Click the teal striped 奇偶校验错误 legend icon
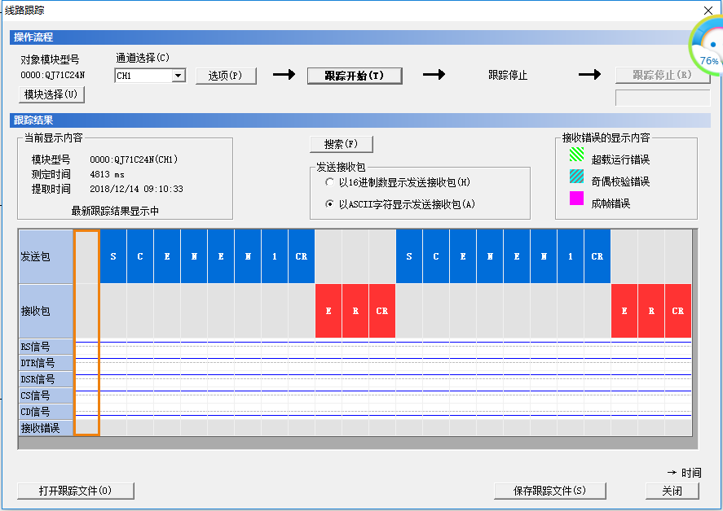723x511 pixels. 576,181
